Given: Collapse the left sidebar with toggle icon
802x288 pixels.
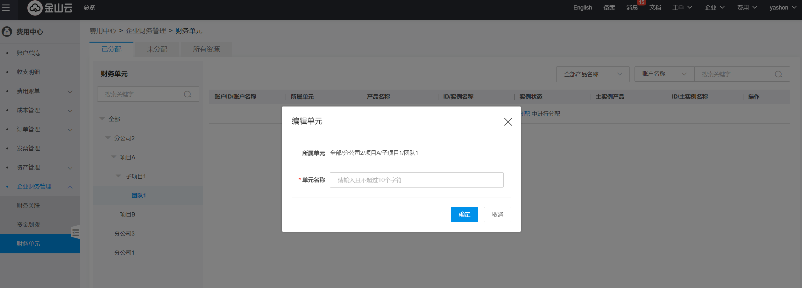Looking at the screenshot, I should click(76, 233).
